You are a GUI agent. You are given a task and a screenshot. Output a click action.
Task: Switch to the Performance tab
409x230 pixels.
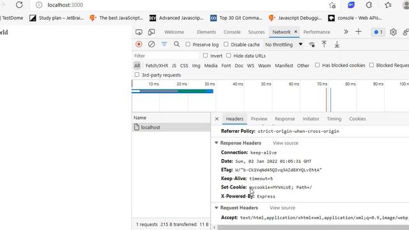(x=317, y=32)
